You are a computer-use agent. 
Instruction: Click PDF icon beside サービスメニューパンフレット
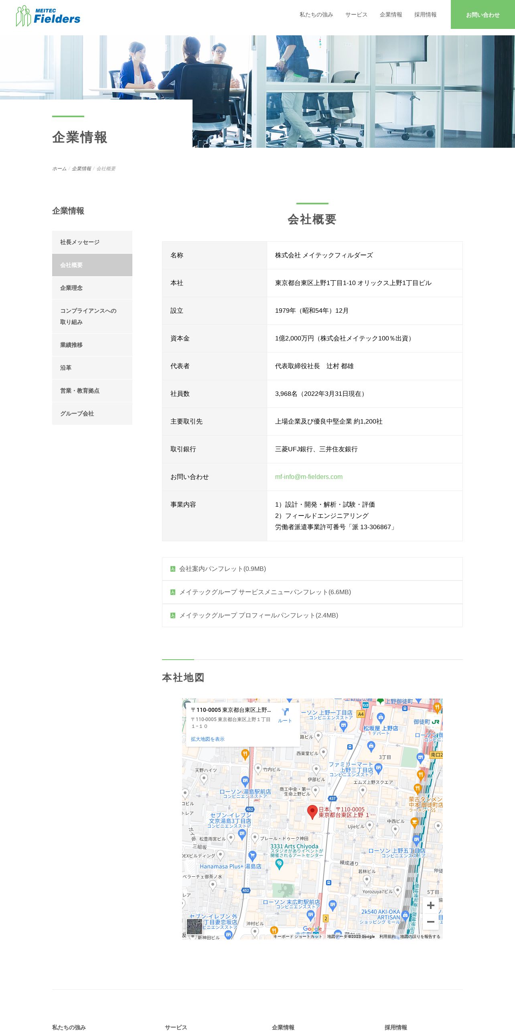tap(173, 592)
